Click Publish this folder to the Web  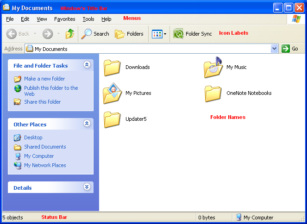click(51, 91)
